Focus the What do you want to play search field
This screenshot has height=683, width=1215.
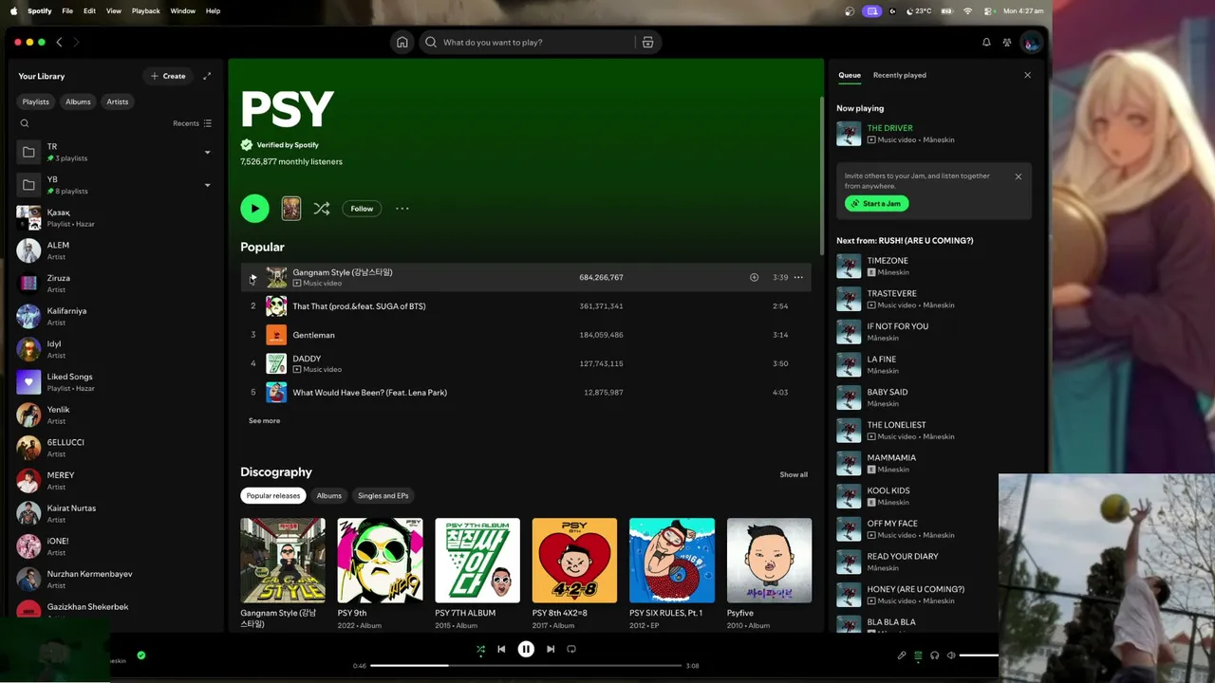point(537,42)
